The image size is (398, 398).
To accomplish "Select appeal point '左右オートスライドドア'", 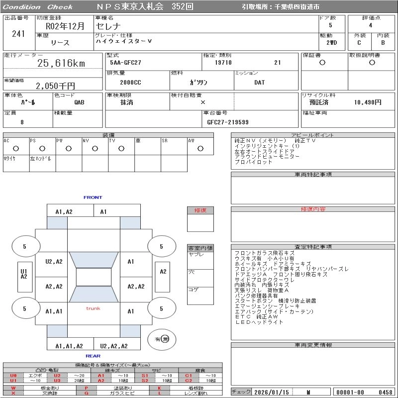I will coord(264,151).
